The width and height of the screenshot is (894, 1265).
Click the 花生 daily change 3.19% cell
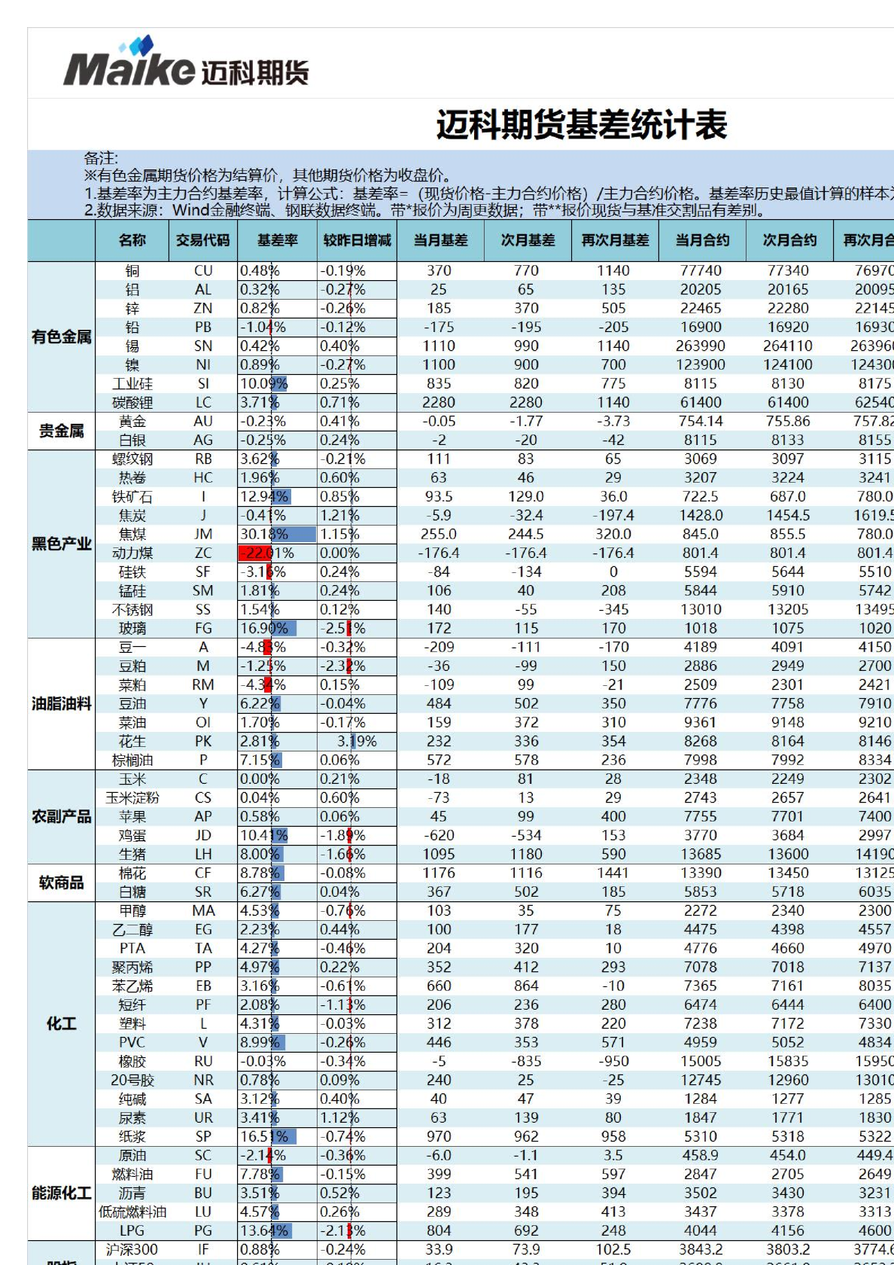click(x=357, y=742)
